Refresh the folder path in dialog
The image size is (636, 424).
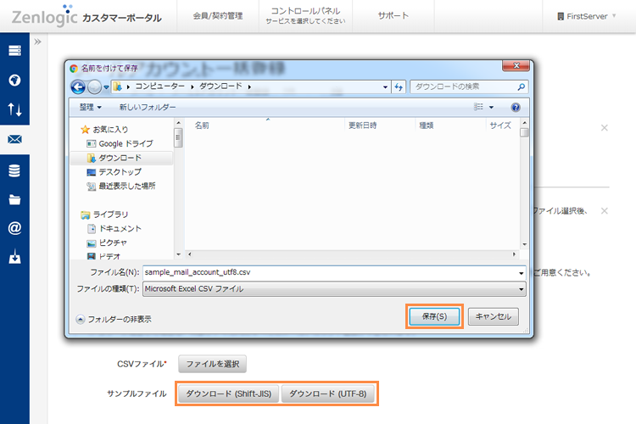click(x=399, y=86)
